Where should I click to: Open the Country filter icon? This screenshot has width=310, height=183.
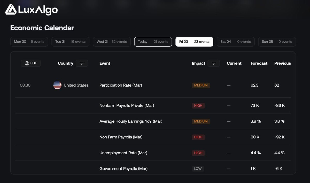tap(82, 63)
